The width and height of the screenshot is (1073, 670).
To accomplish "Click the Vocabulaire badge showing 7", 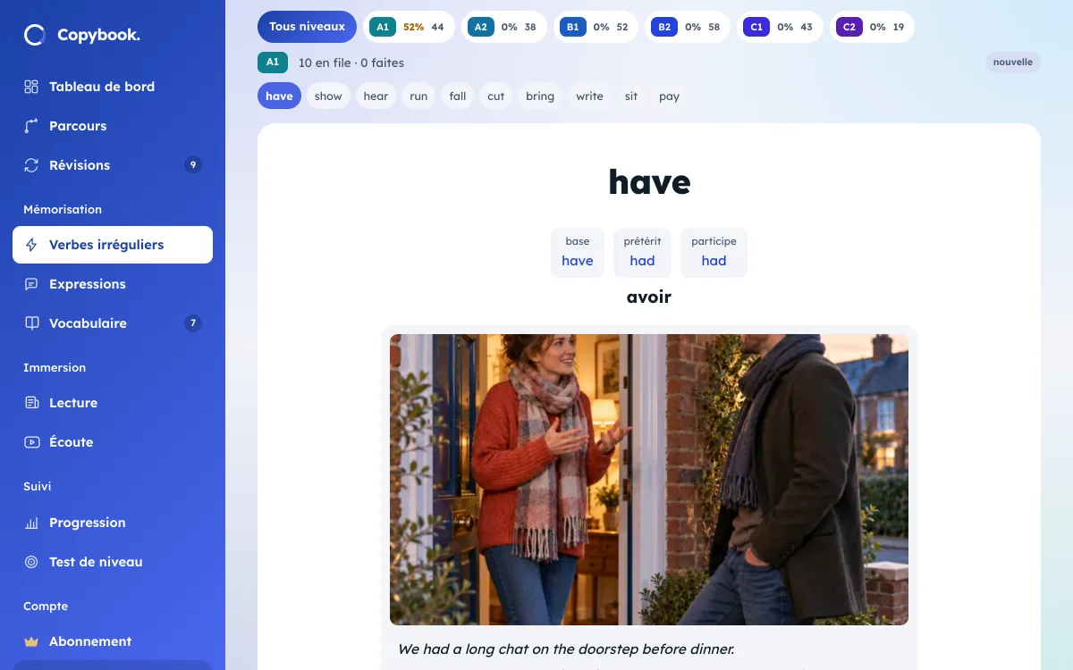I will click(x=193, y=323).
